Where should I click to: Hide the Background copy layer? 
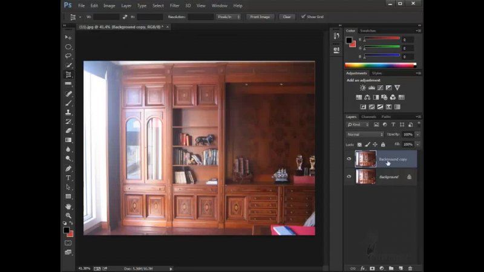click(x=349, y=160)
